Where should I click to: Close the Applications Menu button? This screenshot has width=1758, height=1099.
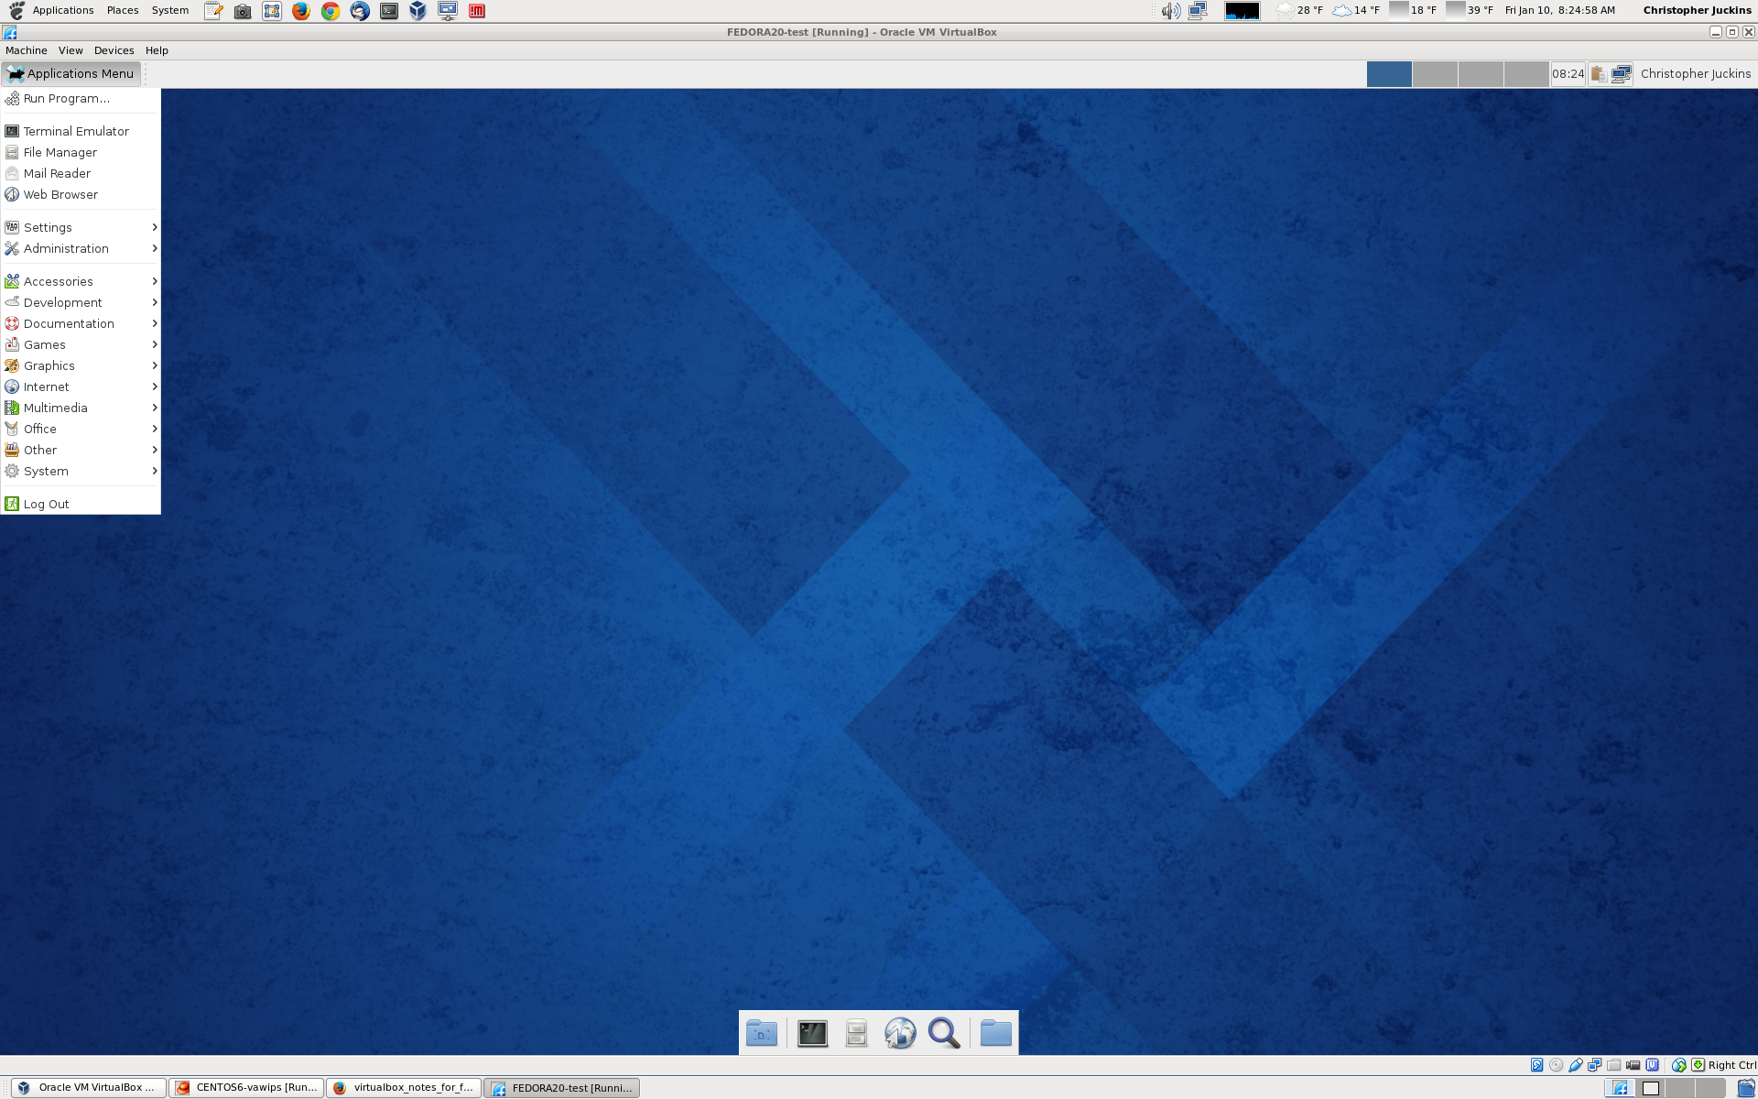(x=71, y=74)
